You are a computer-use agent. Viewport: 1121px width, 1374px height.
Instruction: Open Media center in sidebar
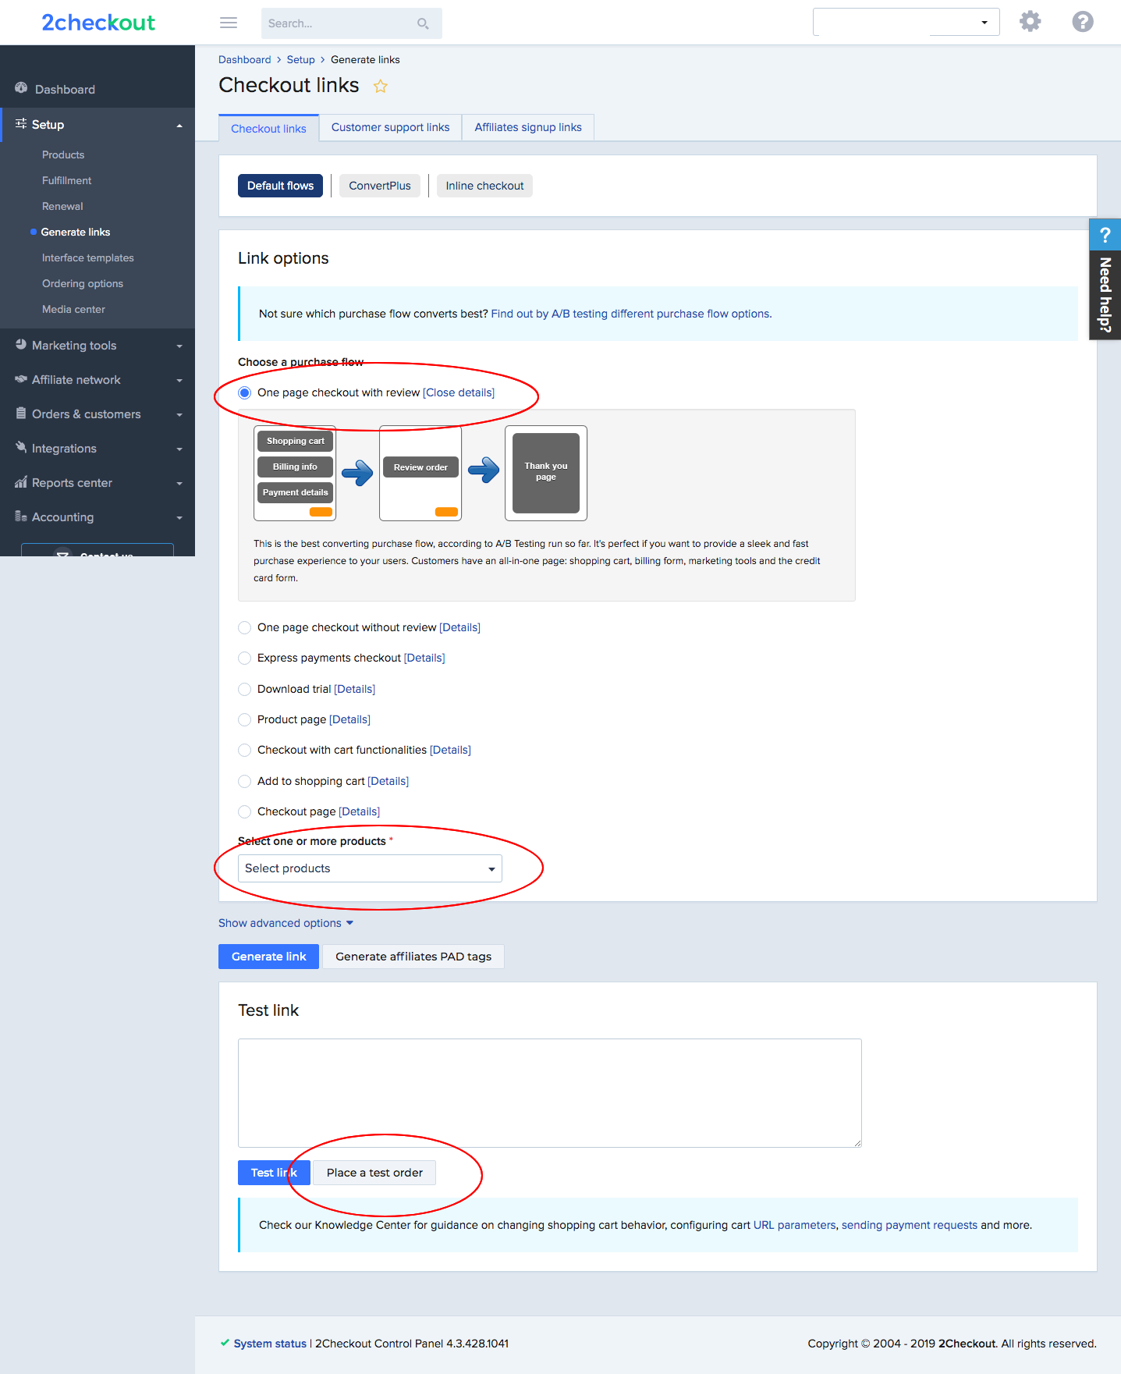[x=73, y=309]
